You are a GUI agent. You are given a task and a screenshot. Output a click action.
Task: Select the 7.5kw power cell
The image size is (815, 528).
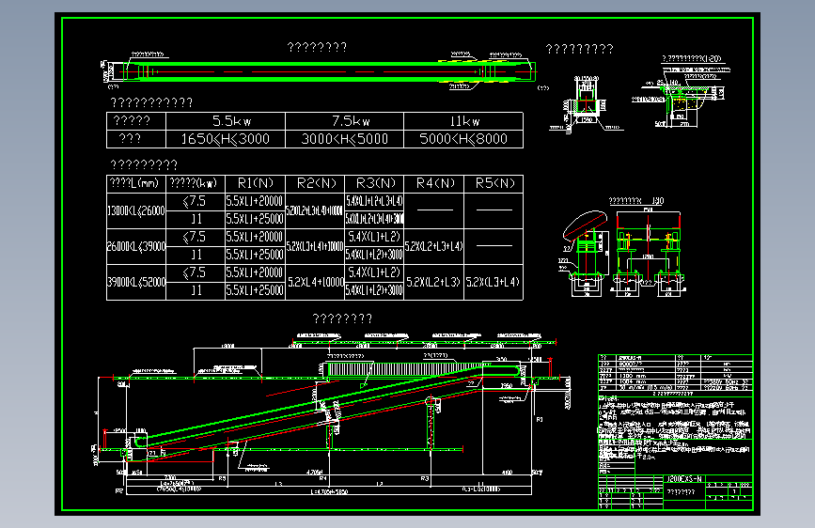click(x=344, y=121)
